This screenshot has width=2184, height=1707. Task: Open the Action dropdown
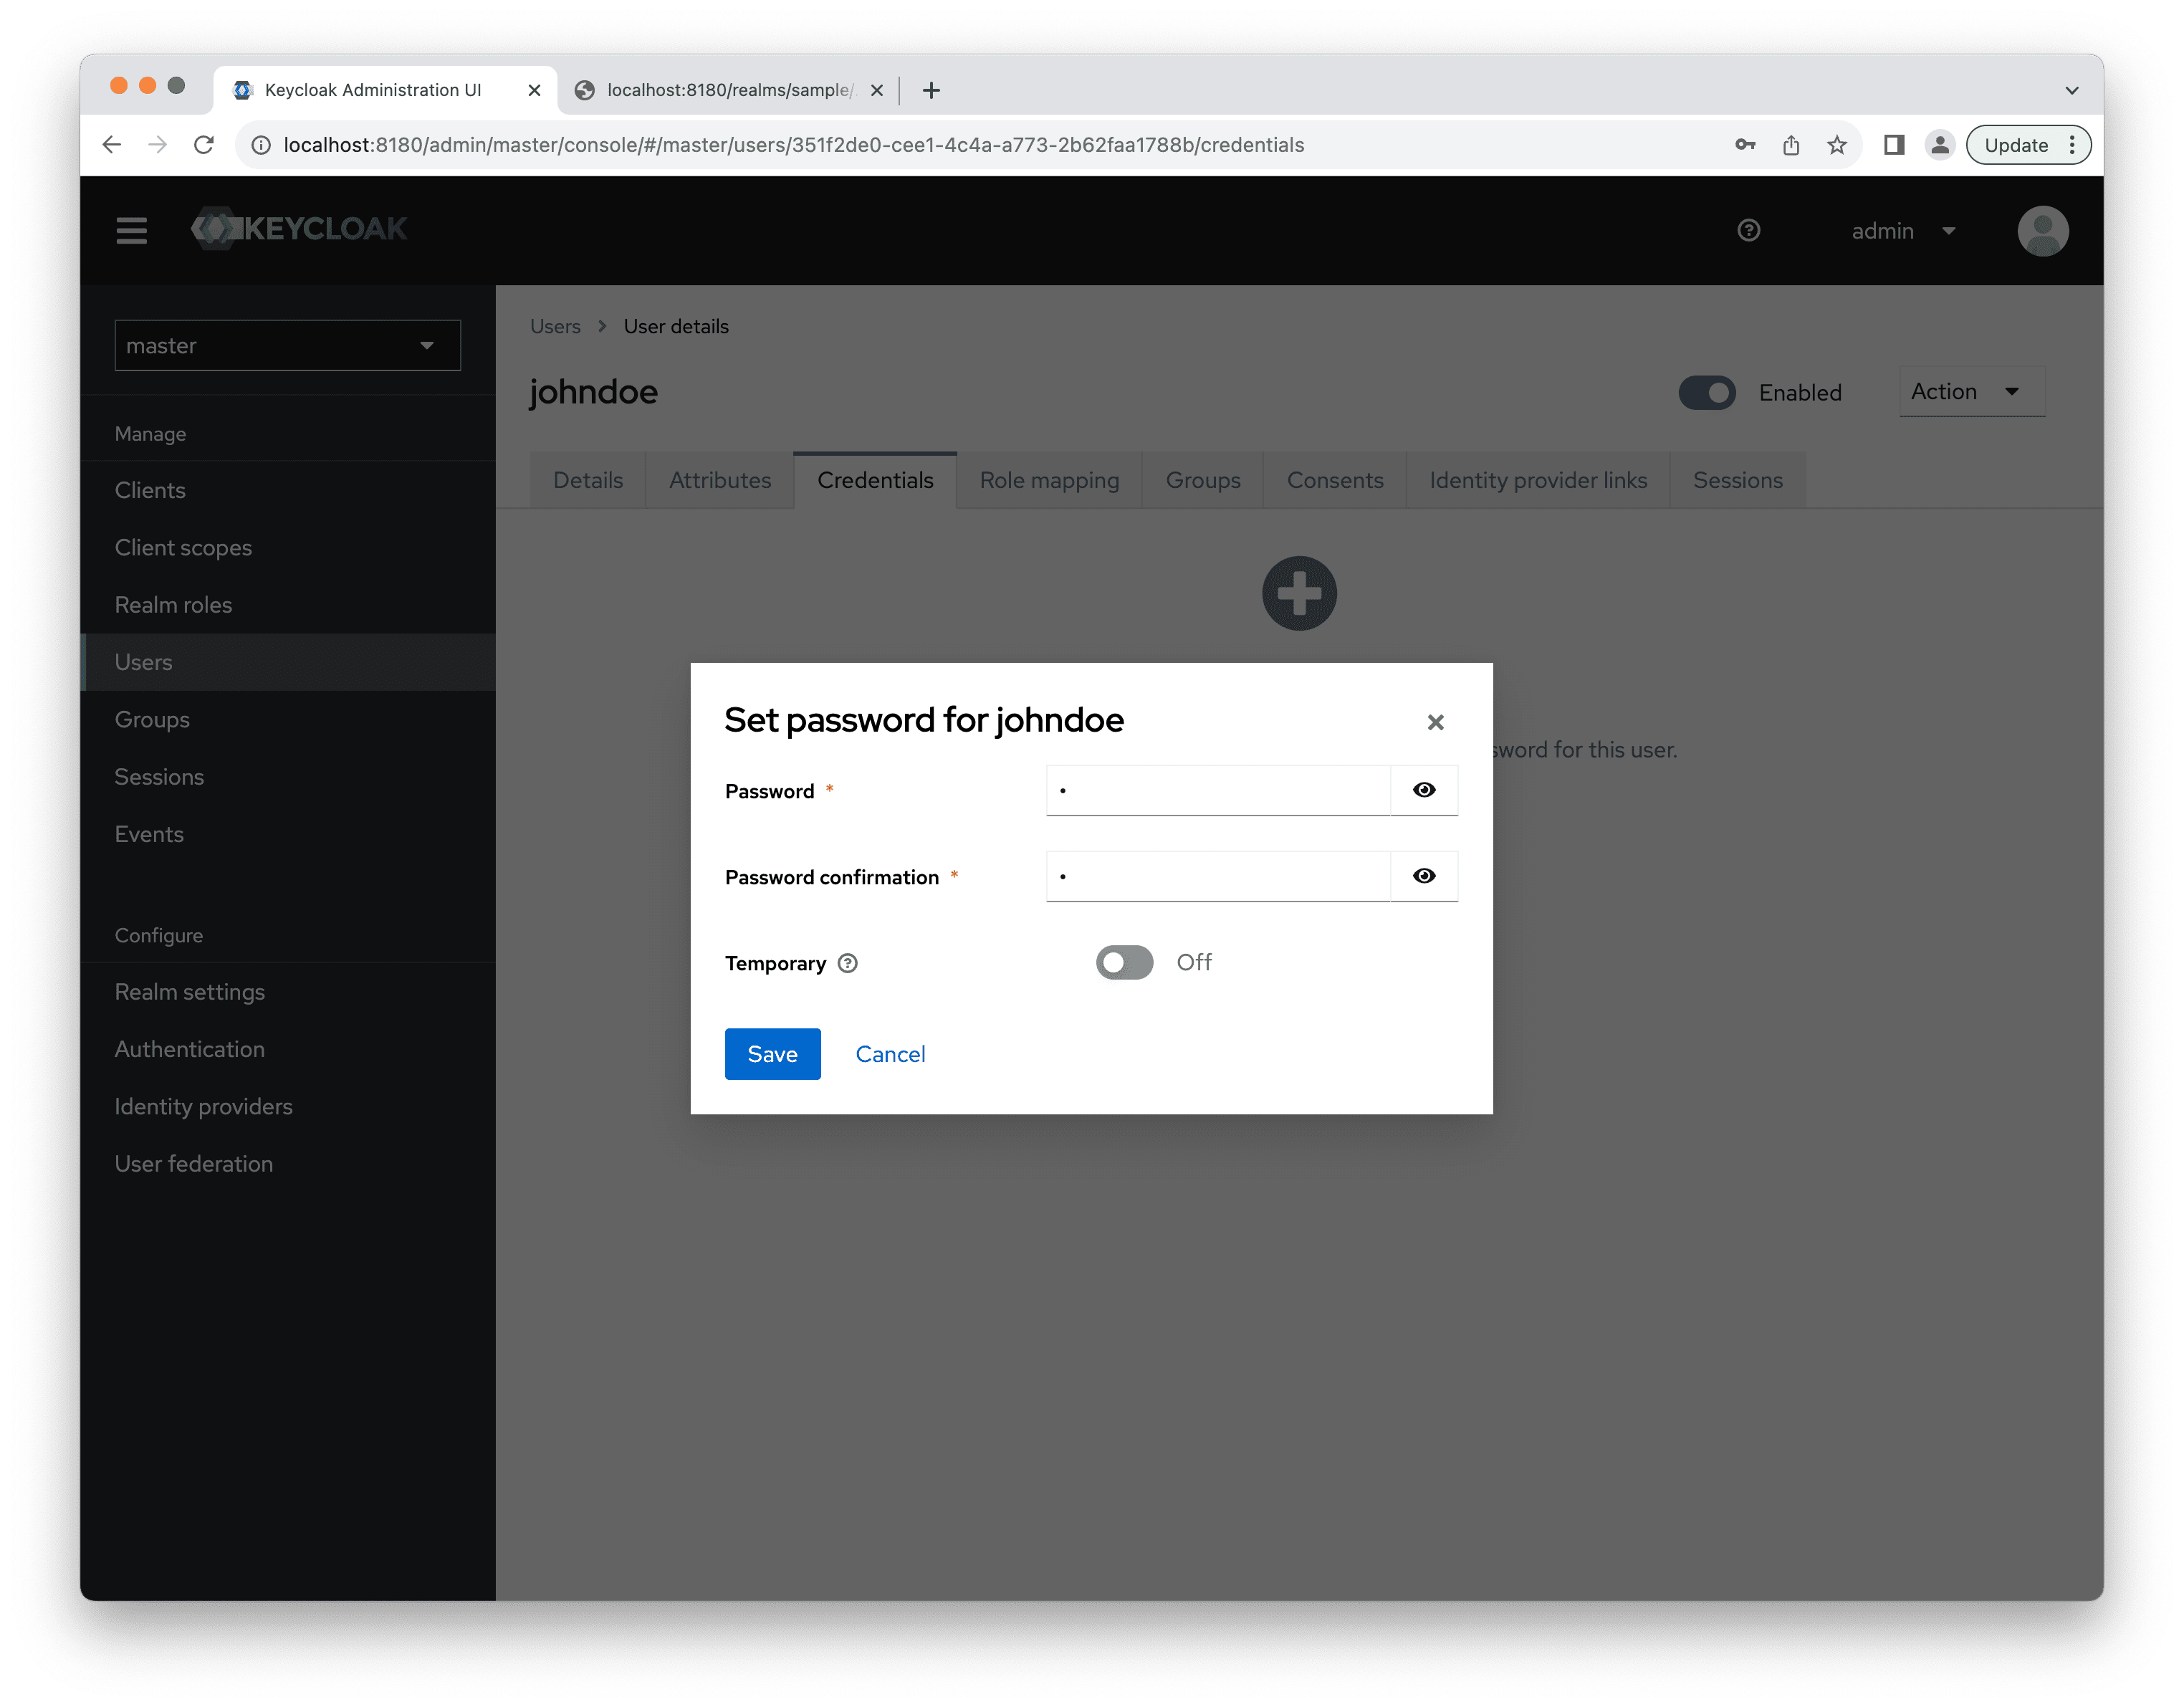[x=1970, y=391]
